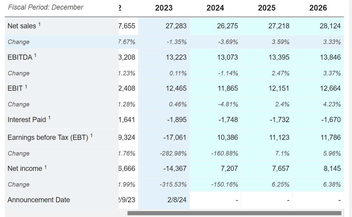This screenshot has height=217, width=352.
Task: Click the 2023 net sales value 27,283
Action: [176, 26]
